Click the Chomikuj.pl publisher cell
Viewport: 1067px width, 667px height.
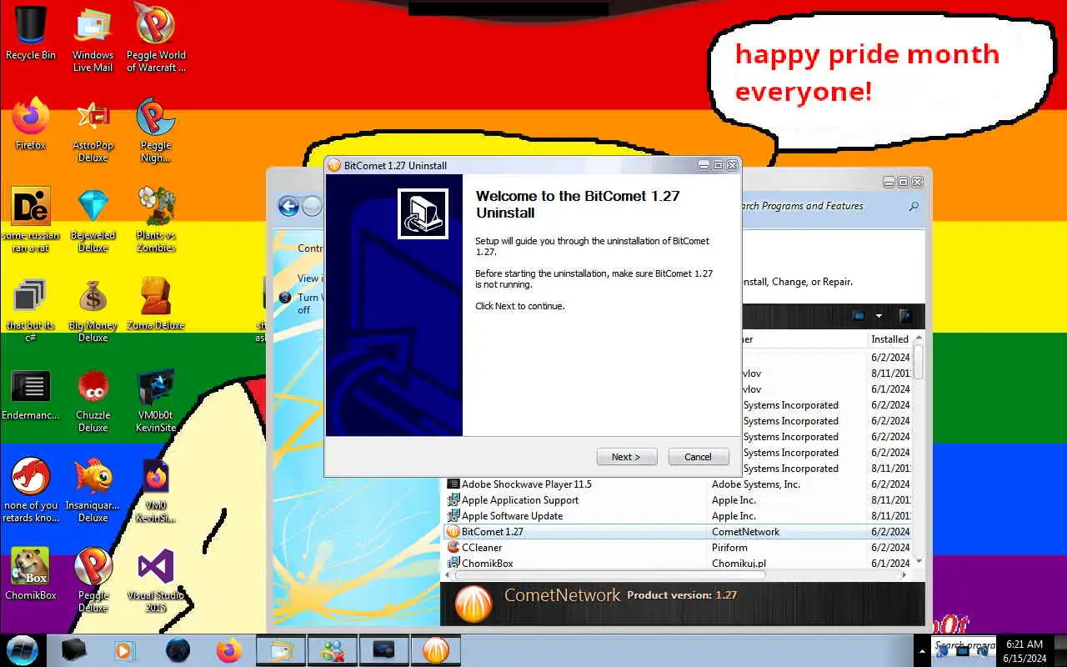pyautogui.click(x=739, y=564)
